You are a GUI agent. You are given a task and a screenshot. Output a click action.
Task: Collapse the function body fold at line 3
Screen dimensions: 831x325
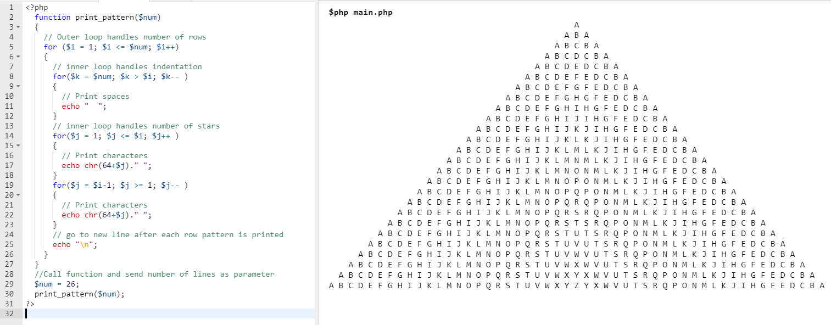coord(18,27)
